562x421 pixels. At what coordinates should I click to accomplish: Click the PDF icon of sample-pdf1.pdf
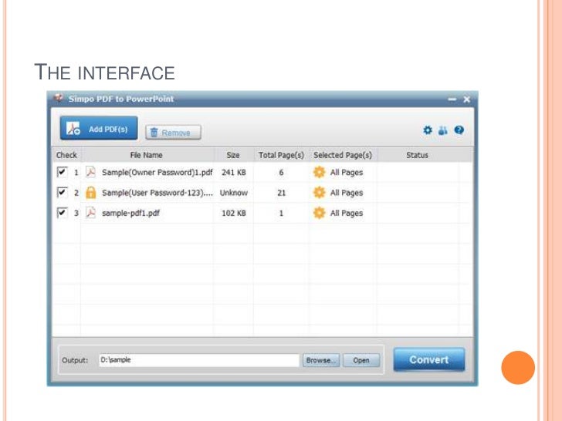[x=90, y=213]
